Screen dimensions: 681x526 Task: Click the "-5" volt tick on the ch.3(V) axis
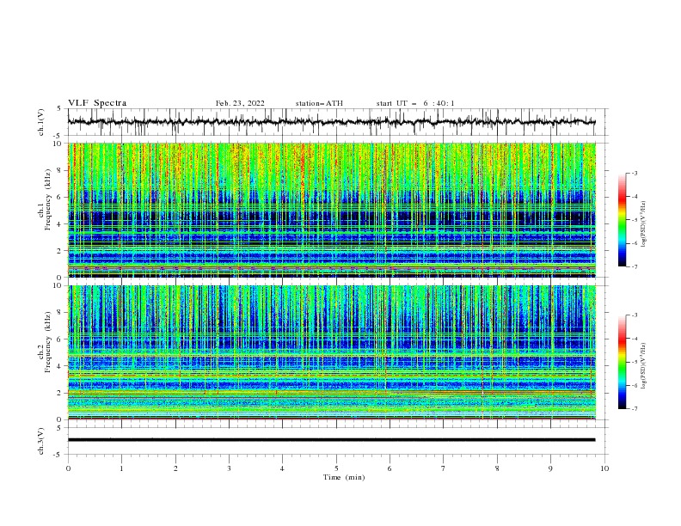click(58, 455)
